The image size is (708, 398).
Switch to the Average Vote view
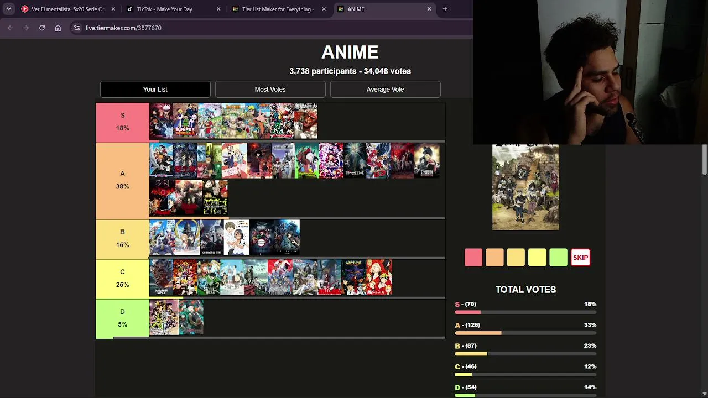[385, 89]
